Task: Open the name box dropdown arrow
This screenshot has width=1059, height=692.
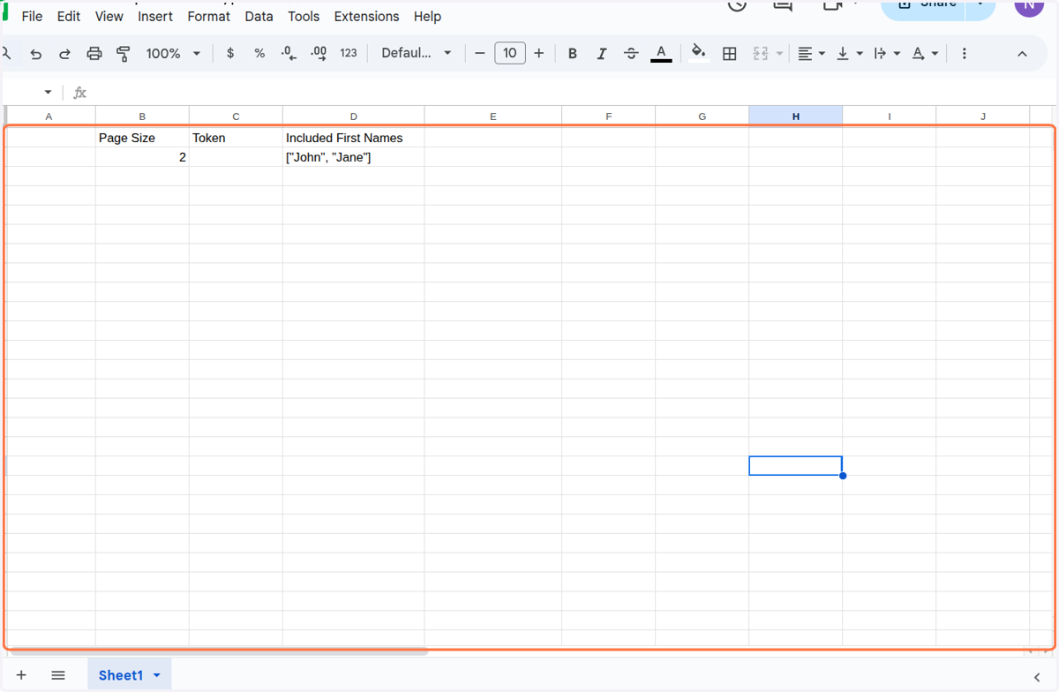Action: 48,93
